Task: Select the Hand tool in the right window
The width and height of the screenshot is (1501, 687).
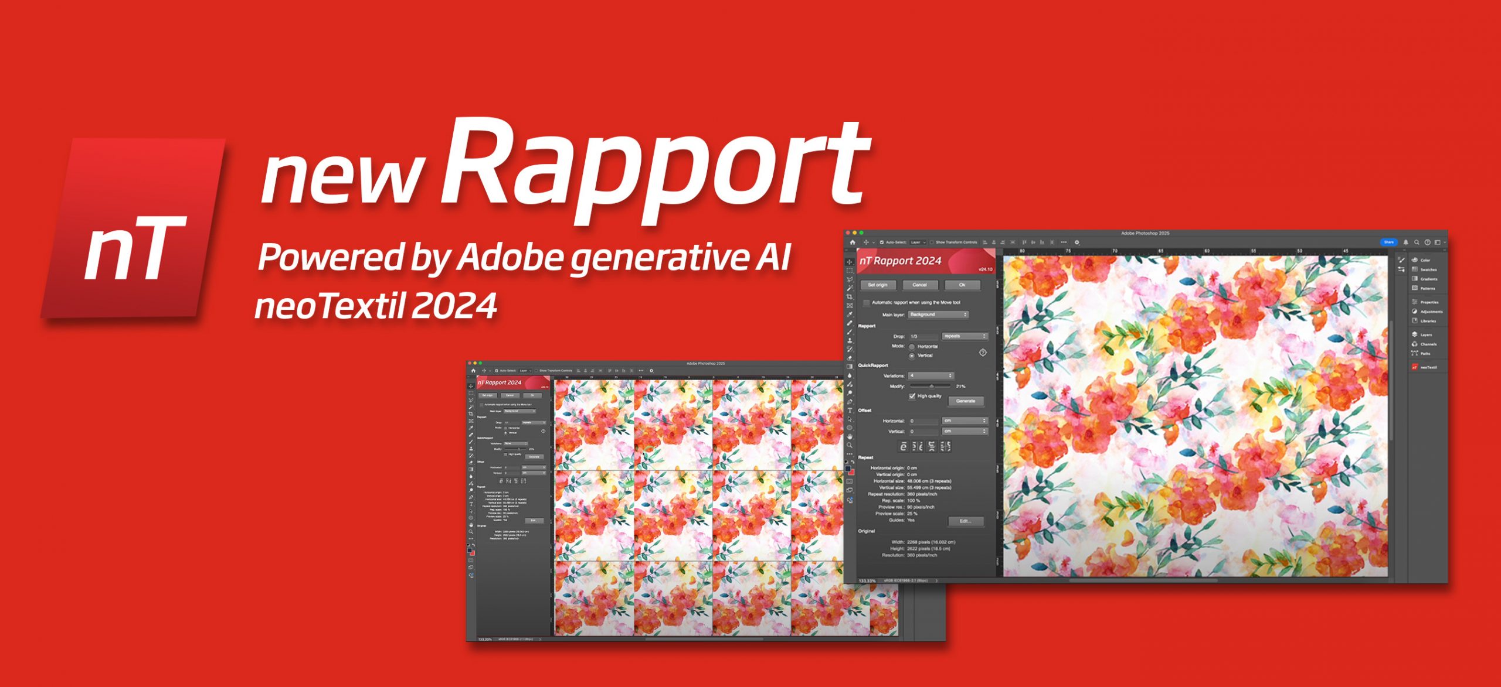Action: click(850, 436)
